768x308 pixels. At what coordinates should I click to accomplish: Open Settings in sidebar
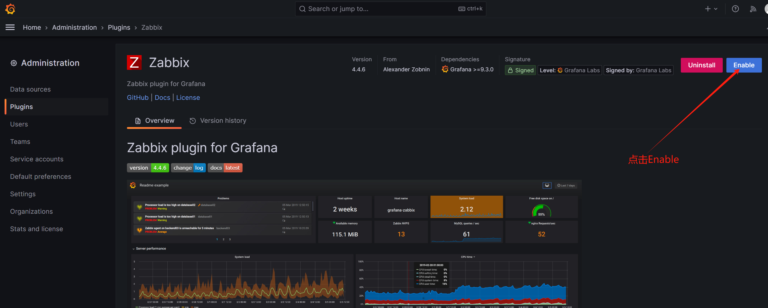(23, 194)
